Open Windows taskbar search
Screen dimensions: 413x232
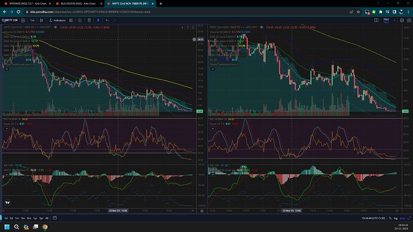pyautogui.click(x=16, y=227)
